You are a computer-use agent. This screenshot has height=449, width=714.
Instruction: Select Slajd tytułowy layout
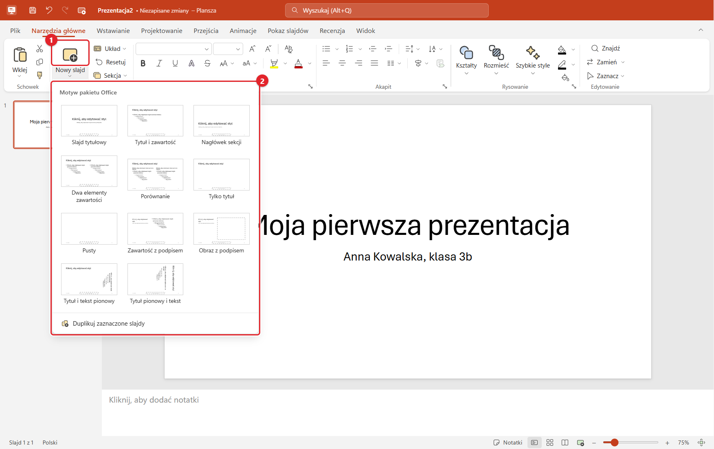(x=89, y=125)
